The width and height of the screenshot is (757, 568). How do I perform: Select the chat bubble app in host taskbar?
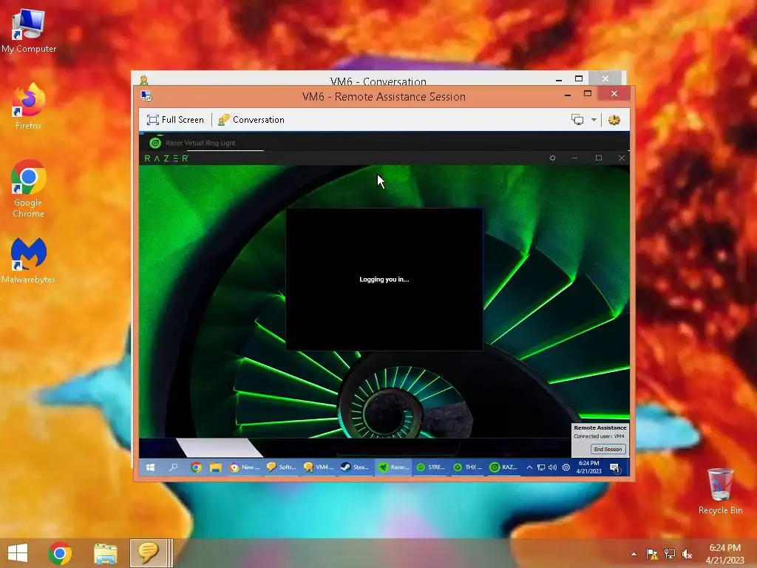(148, 553)
